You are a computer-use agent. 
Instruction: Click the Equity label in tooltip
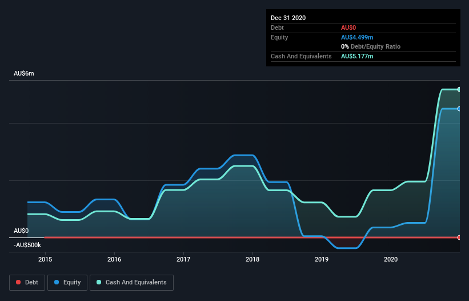(279, 37)
